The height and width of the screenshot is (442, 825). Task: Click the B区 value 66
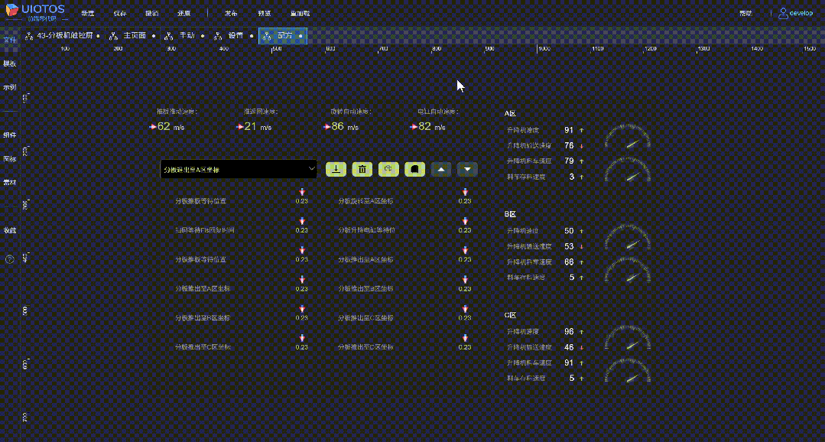(x=569, y=262)
